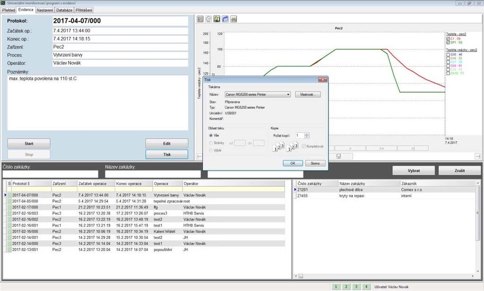Enable the Ch8 series checkbox
Viewport: 484px width, 291px height.
(x=448, y=66)
